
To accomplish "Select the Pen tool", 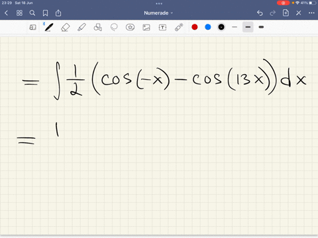I will tap(48, 27).
